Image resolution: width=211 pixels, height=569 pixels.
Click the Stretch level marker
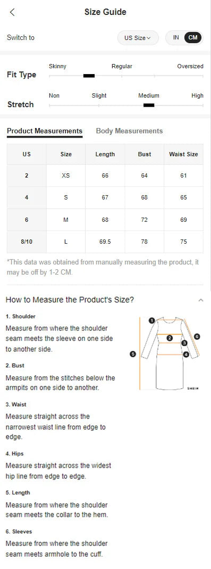149,105
